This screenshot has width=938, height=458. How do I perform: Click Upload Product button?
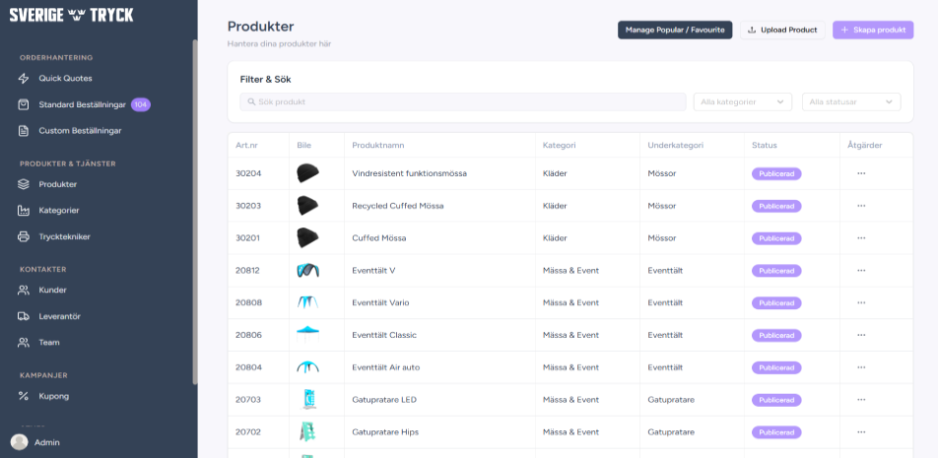click(782, 30)
